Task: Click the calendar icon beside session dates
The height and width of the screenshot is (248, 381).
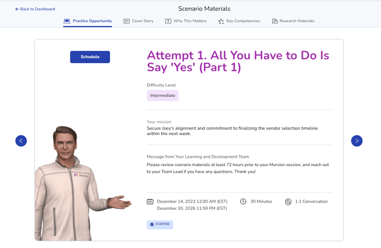Action: [150, 201]
